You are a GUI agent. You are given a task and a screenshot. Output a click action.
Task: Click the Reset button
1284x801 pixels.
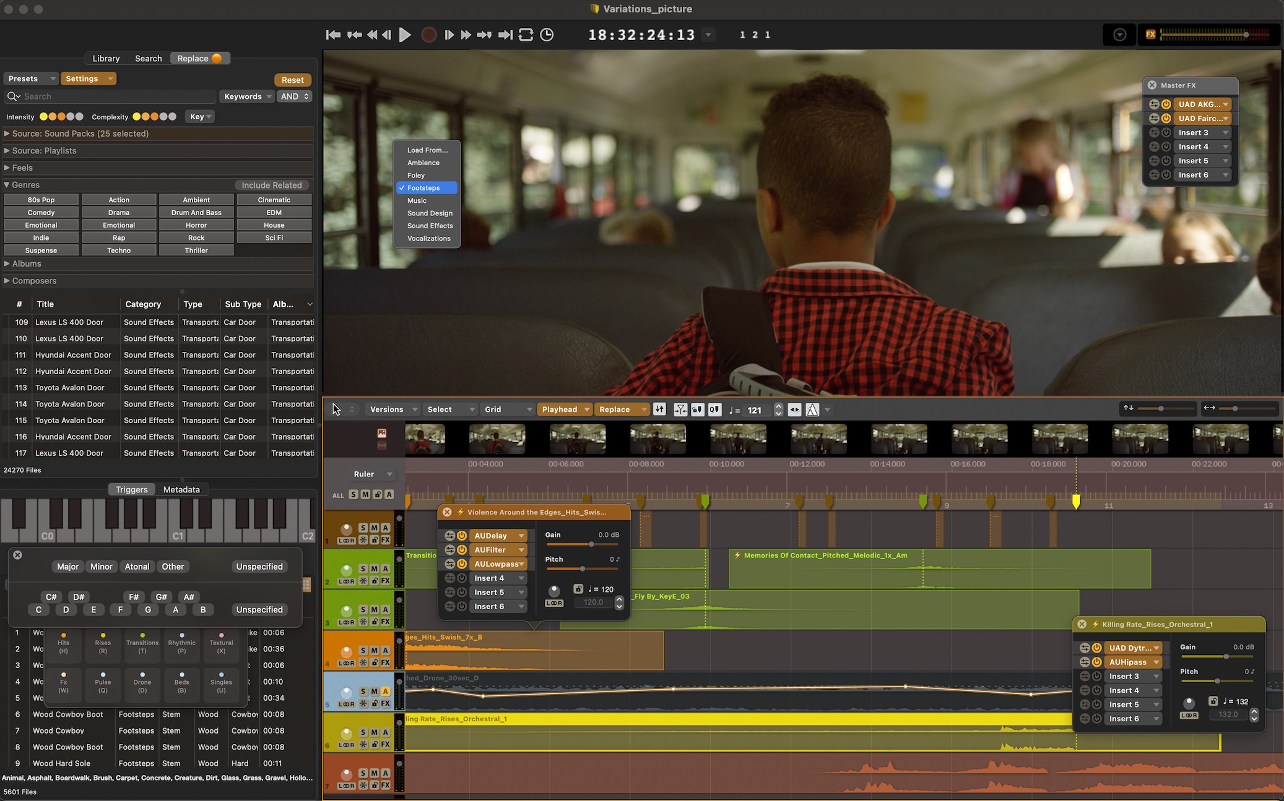(292, 80)
